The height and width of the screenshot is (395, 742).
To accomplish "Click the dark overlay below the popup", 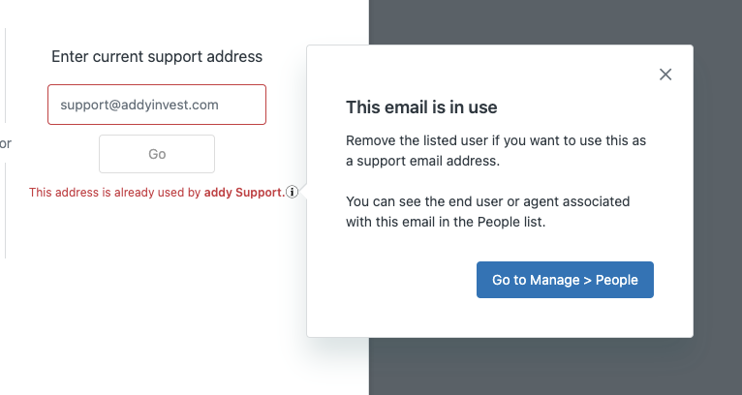I will [533, 368].
